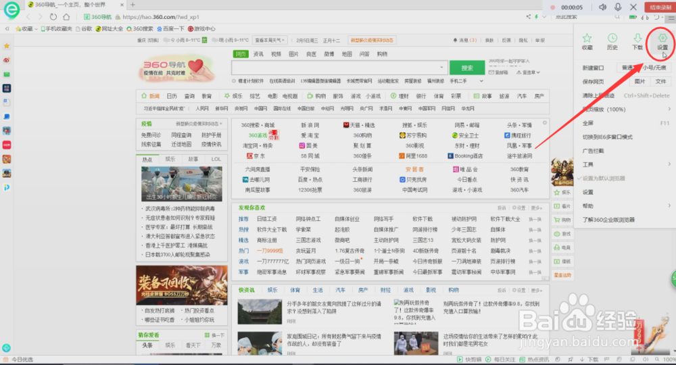
Task: Click 查看本周天气 button
Action: click(270, 40)
